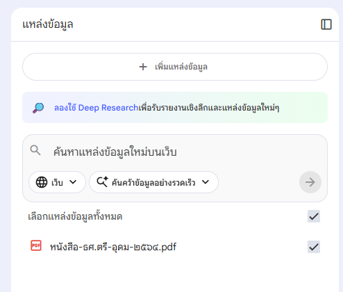
Task: Click the plus icon in the add-source button
Action: (143, 67)
